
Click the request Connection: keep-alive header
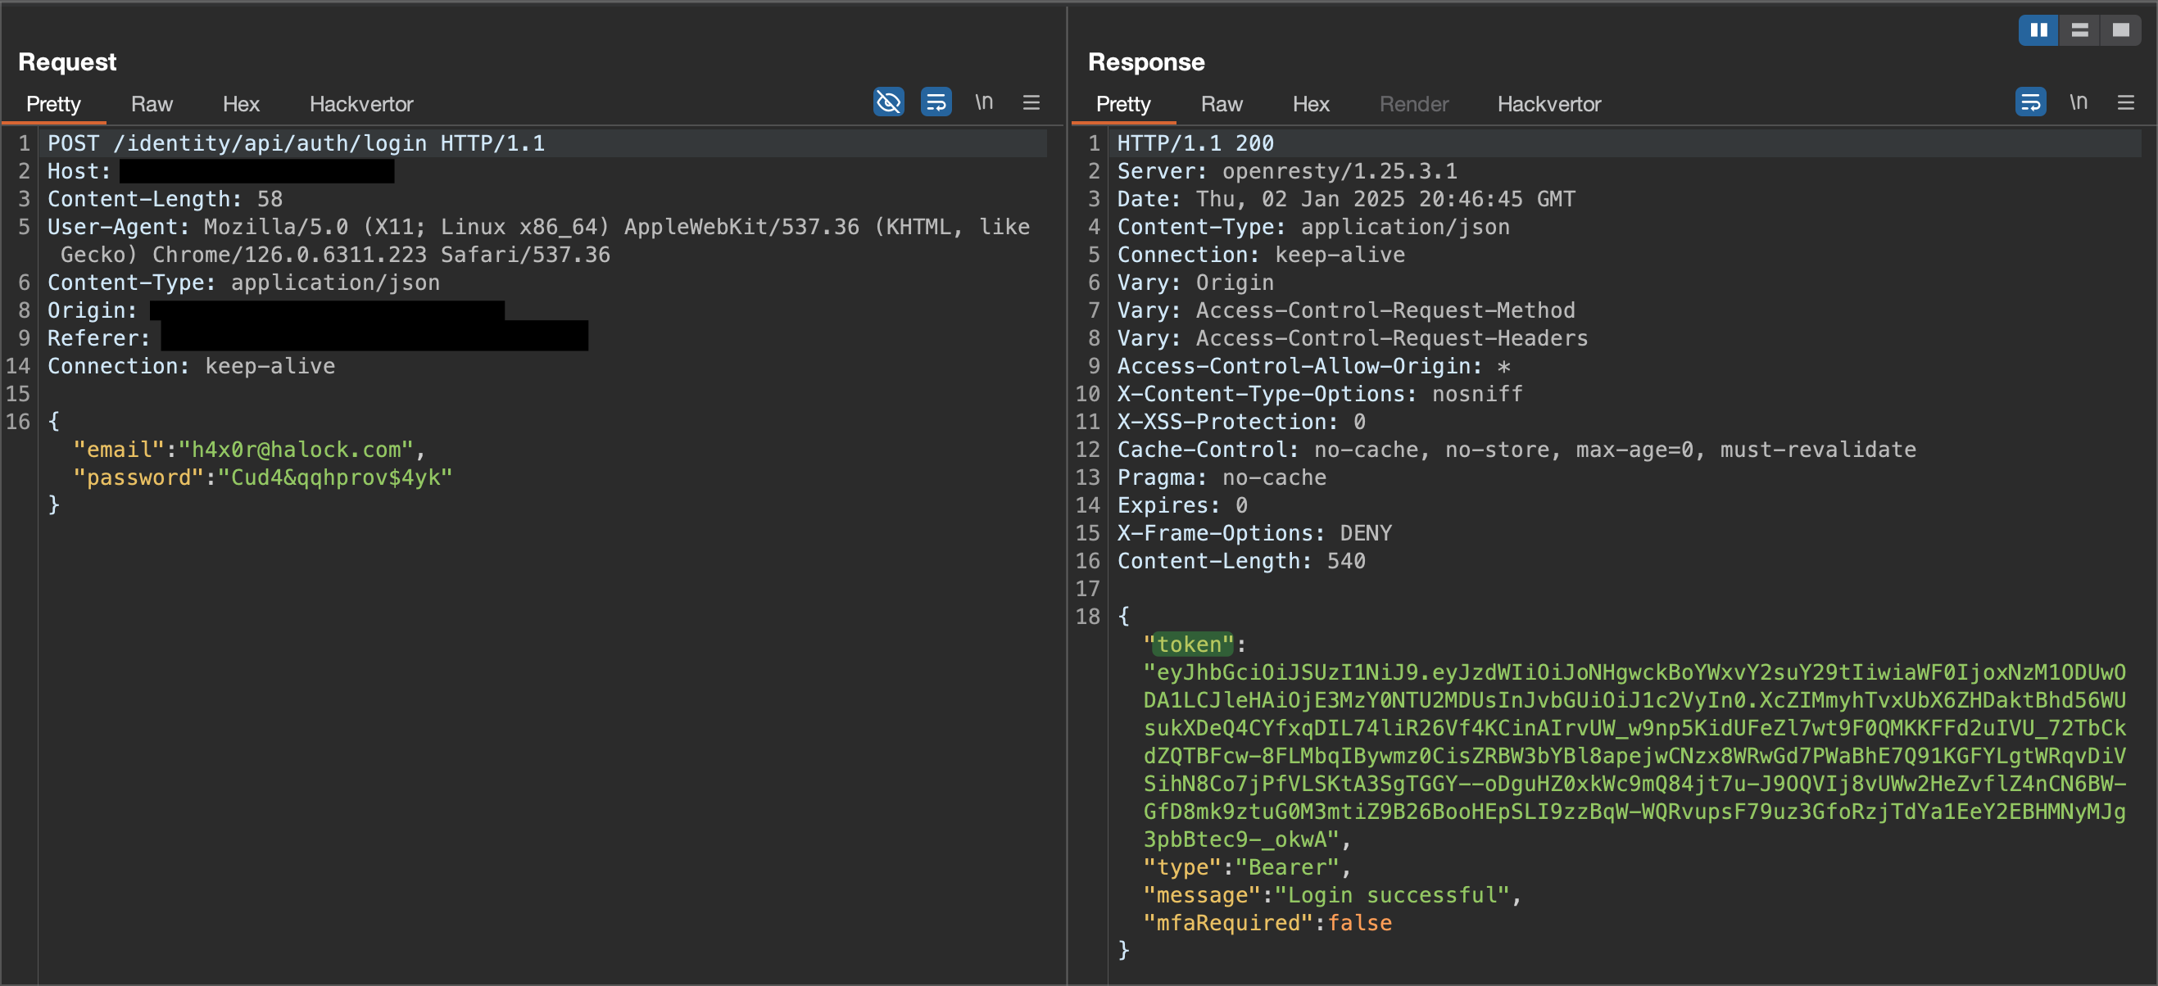(x=191, y=366)
